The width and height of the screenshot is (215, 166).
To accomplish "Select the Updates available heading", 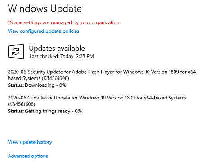I will point(57,49).
